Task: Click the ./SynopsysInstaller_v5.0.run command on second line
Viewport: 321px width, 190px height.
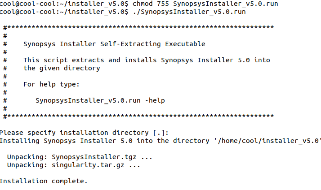Action: (x=189, y=12)
